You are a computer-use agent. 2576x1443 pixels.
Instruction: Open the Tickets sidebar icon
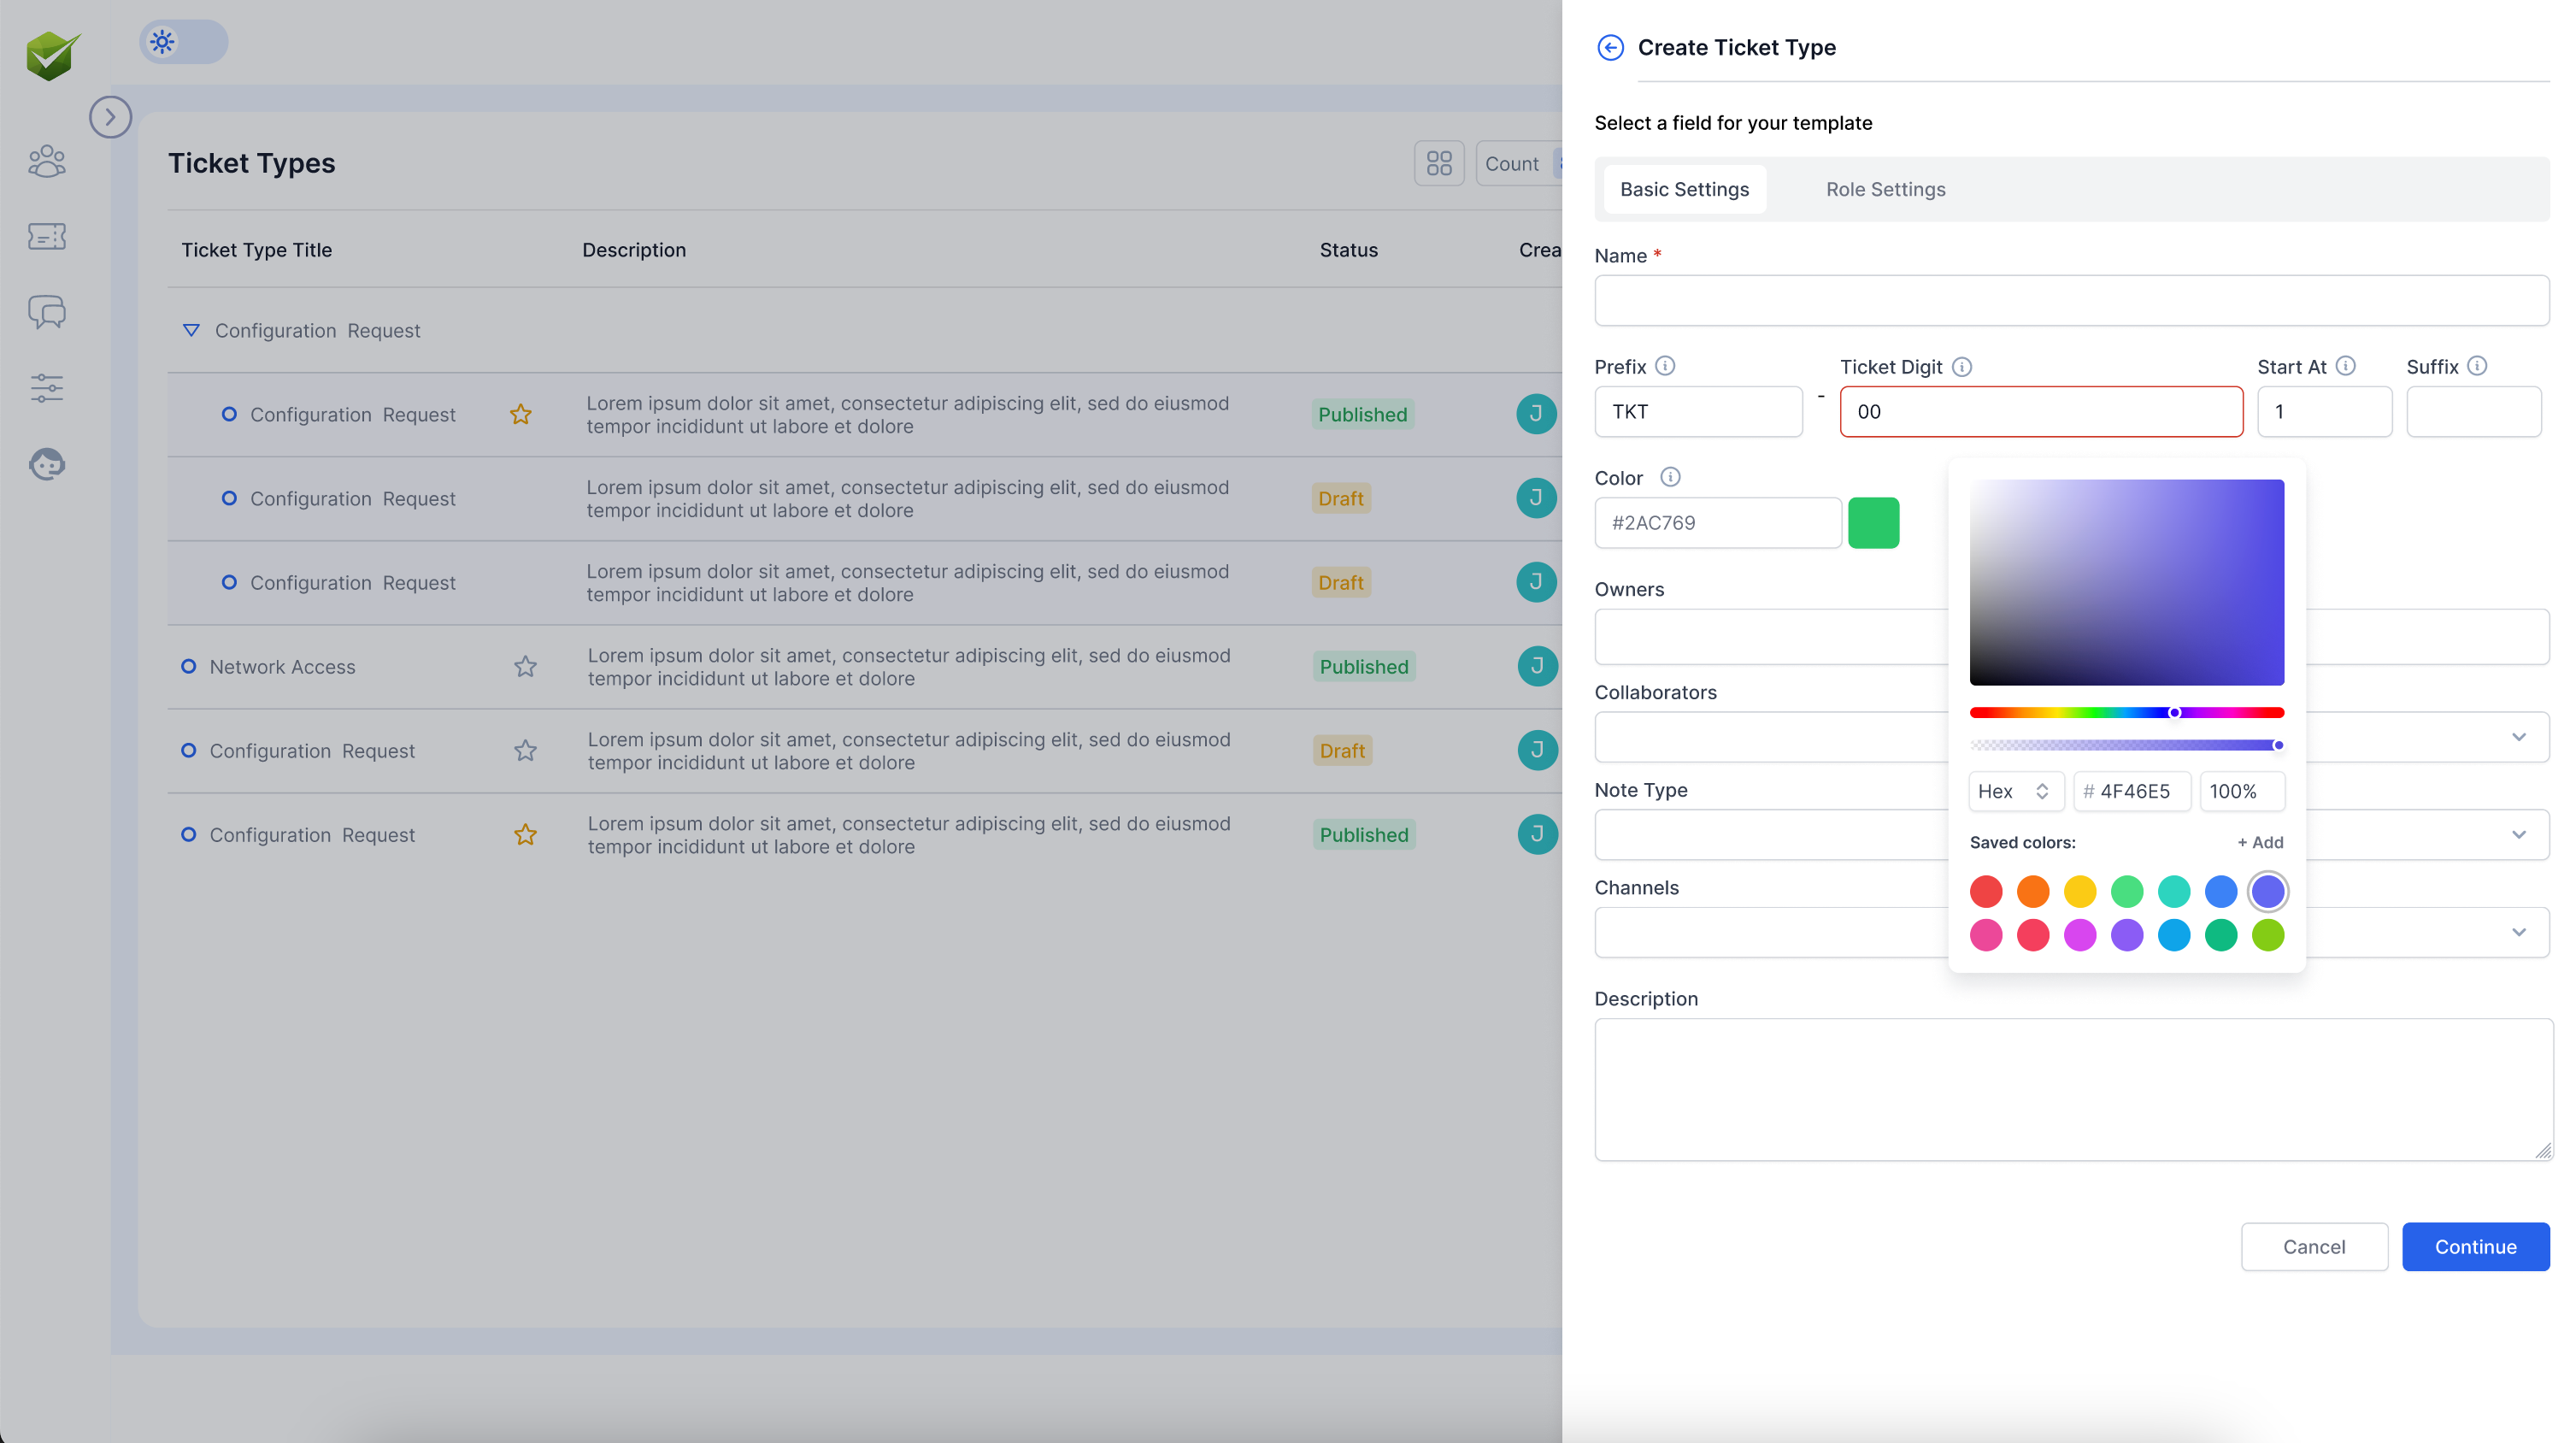[x=47, y=236]
